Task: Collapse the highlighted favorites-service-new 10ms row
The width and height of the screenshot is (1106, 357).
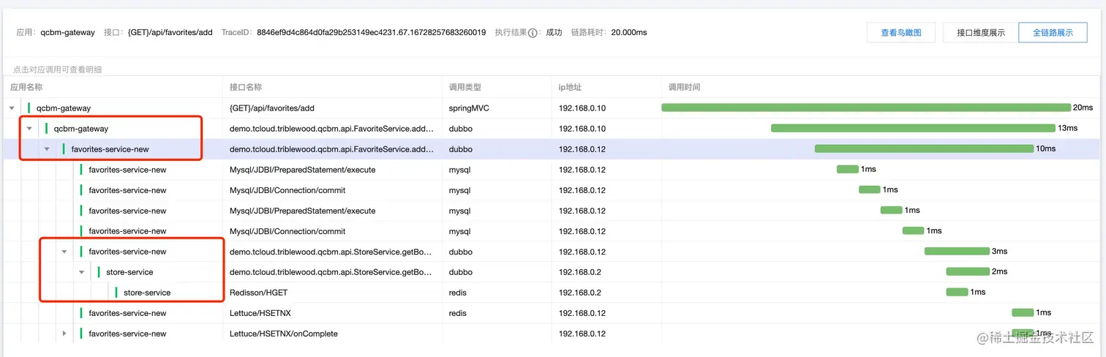Action: tap(47, 149)
